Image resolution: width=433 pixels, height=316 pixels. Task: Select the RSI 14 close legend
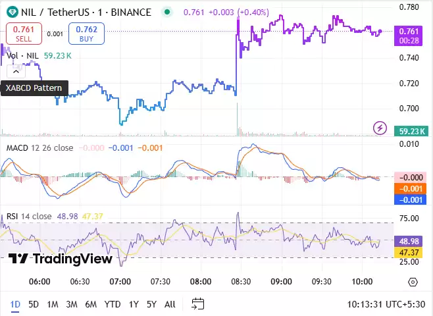pyautogui.click(x=29, y=216)
